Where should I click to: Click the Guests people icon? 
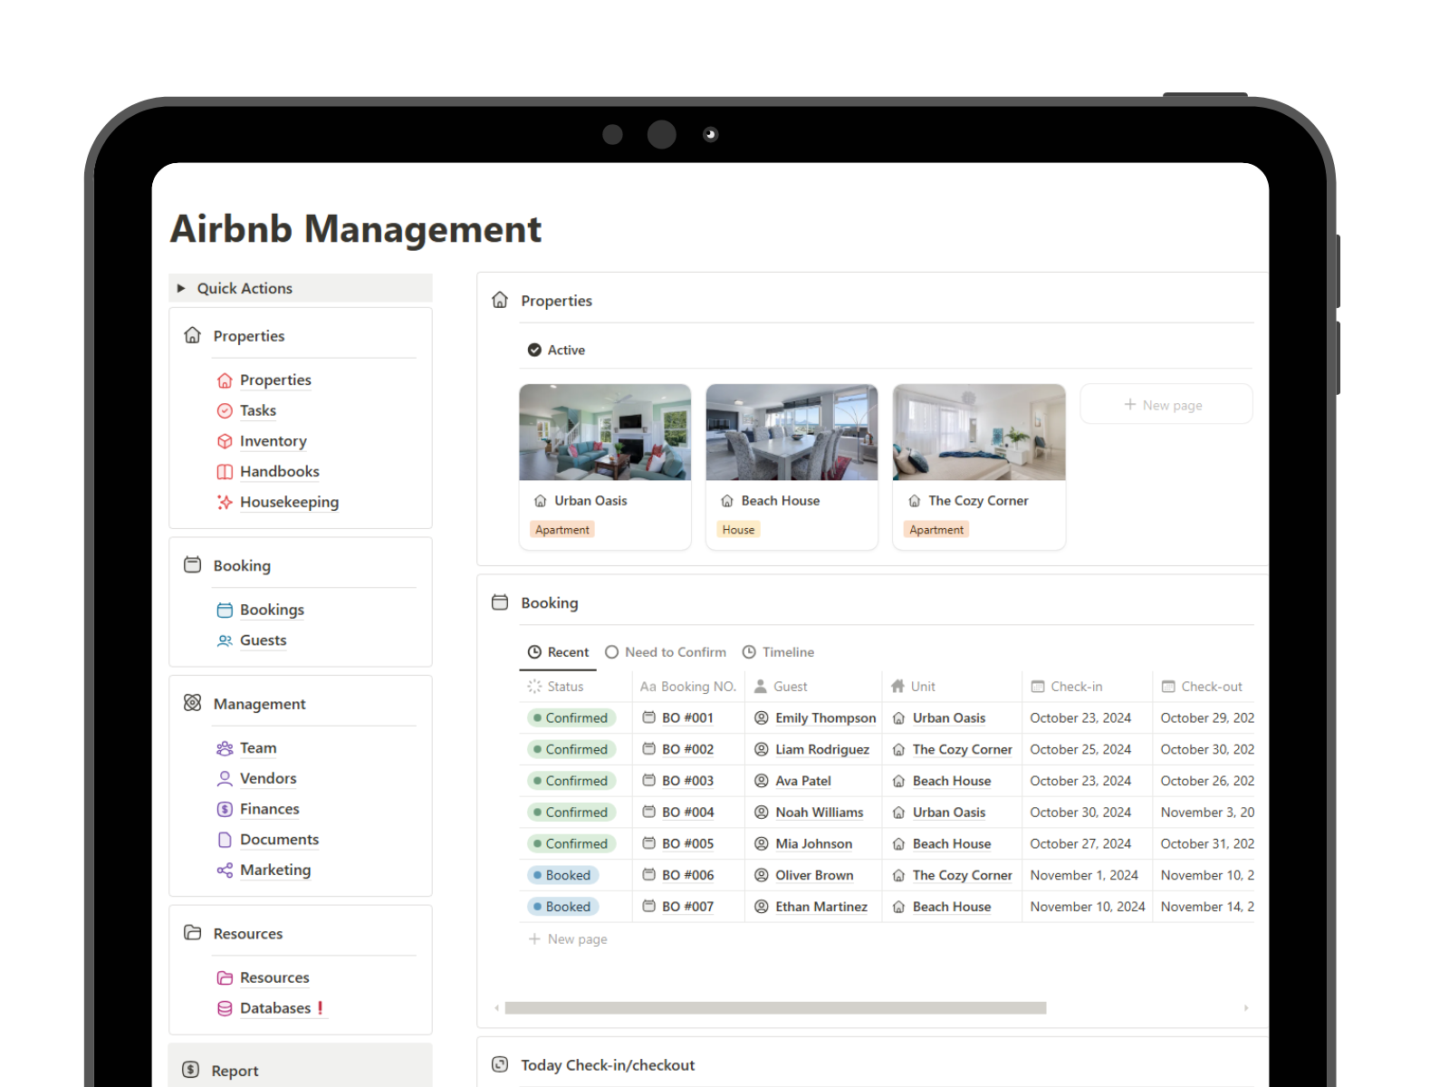(x=225, y=640)
